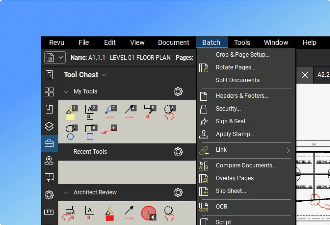Screen dimensions: 330x225
Task: Open the Bookmarks panel icon
Action: (49, 109)
